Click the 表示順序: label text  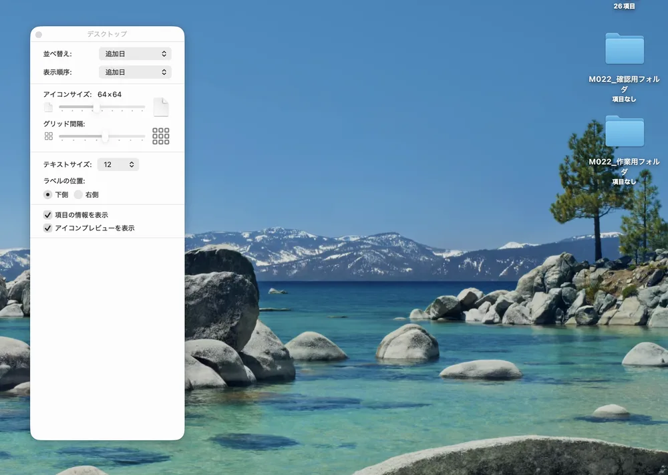57,72
